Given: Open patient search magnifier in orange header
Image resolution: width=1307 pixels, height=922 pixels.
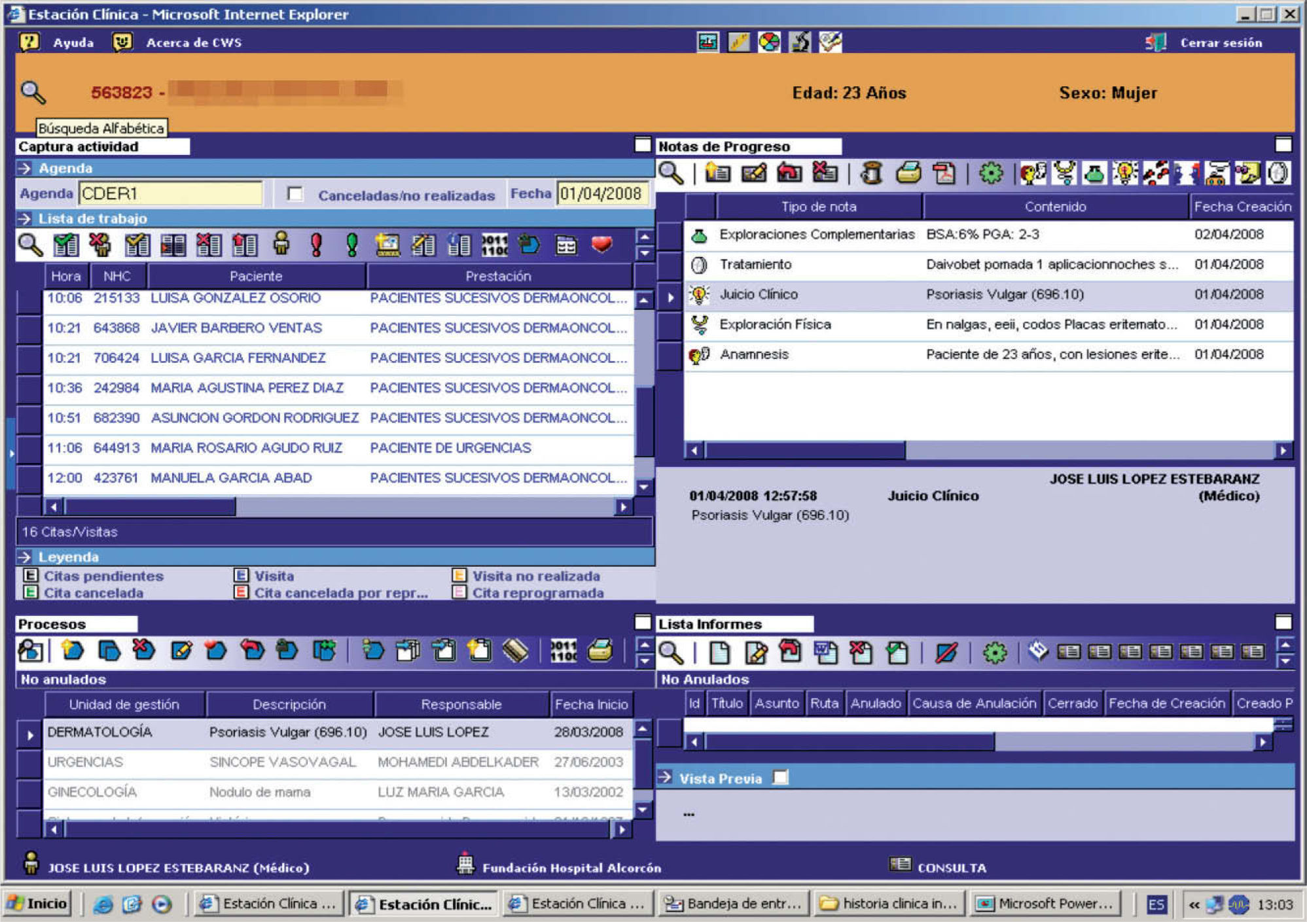Looking at the screenshot, I should [x=33, y=92].
